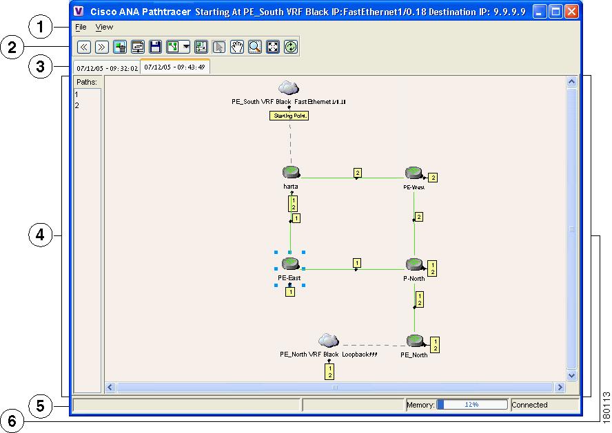Go forward with the double right arrow button
The height and width of the screenshot is (433, 612).
102,47
